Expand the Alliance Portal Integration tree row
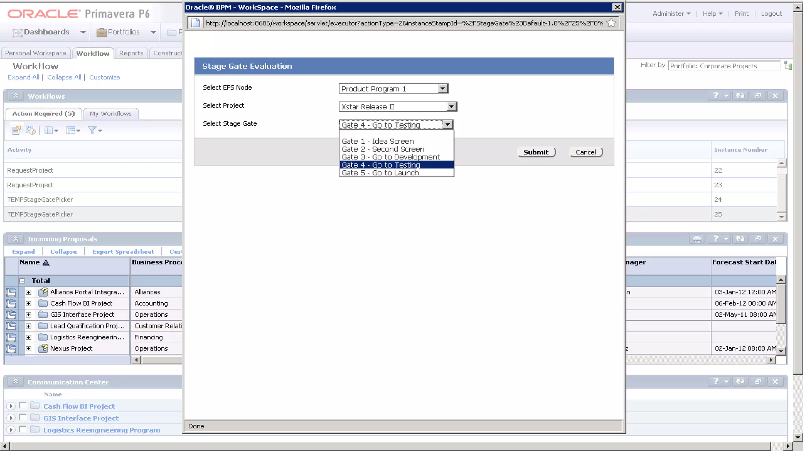 pos(29,292)
